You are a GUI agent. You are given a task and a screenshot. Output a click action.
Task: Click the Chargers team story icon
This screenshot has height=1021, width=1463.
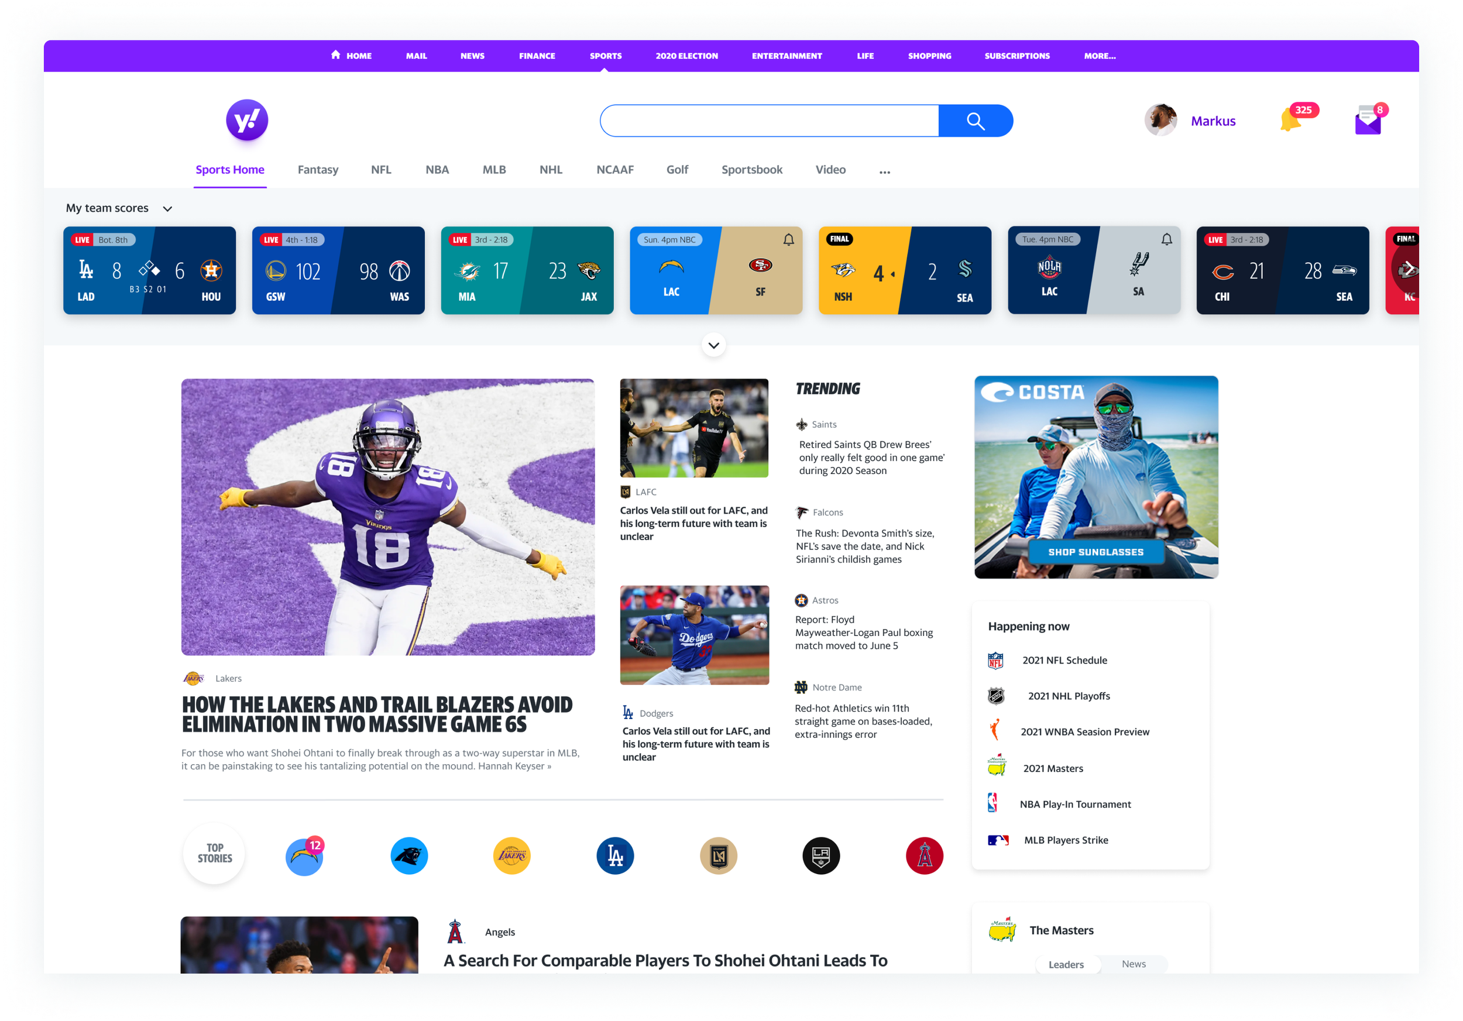tap(304, 856)
